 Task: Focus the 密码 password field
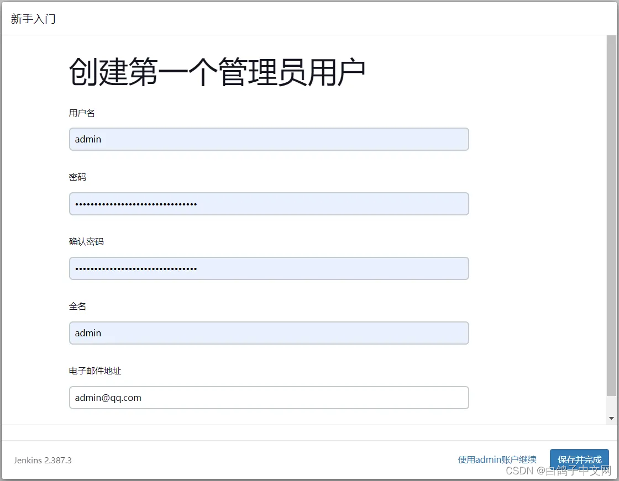pos(269,204)
